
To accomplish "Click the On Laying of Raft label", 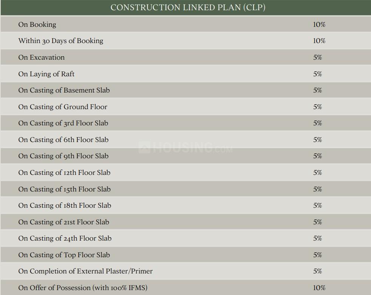I will (x=46, y=74).
